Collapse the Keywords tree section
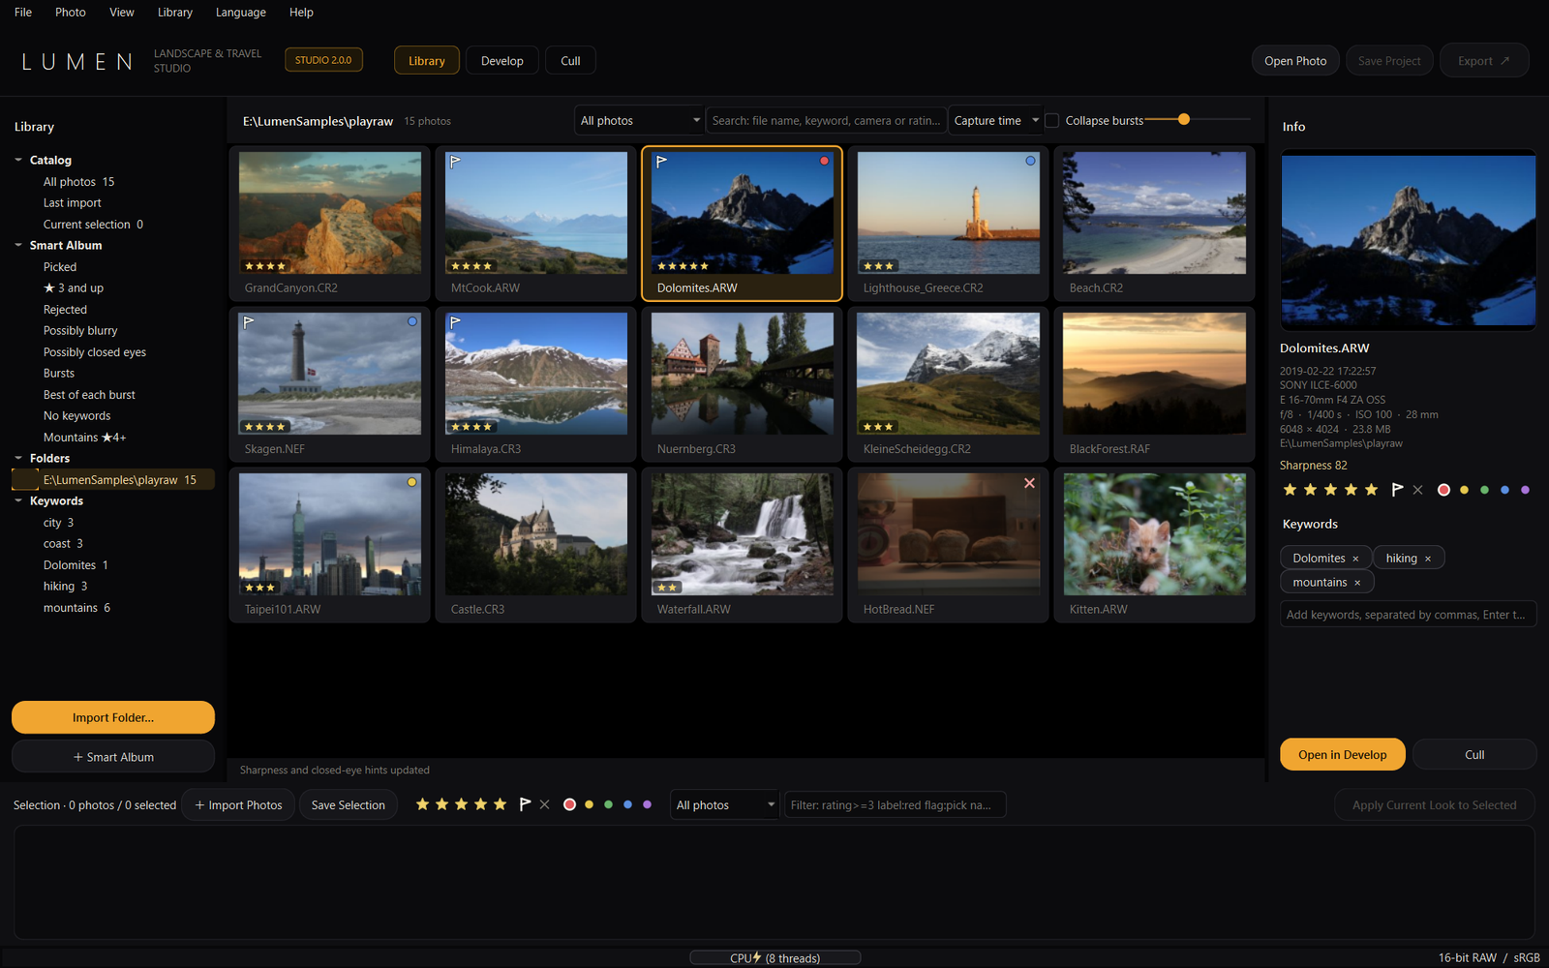The image size is (1549, 968). [18, 500]
